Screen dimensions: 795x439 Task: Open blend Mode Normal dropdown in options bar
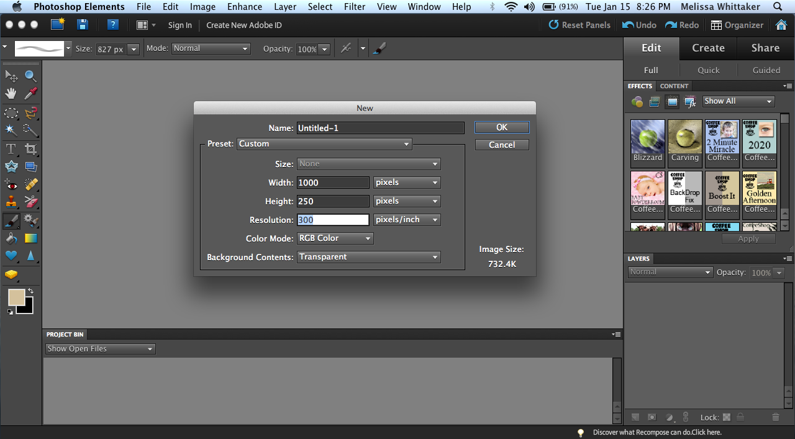click(211, 48)
